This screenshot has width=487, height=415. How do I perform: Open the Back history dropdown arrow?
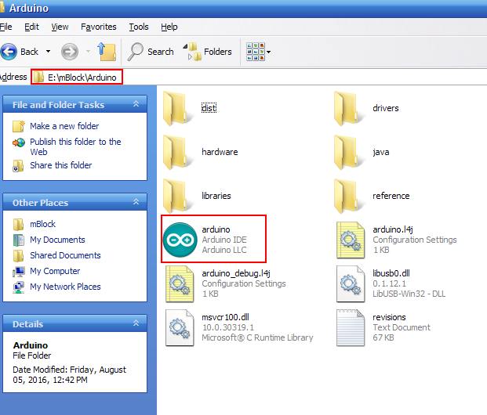pos(48,52)
